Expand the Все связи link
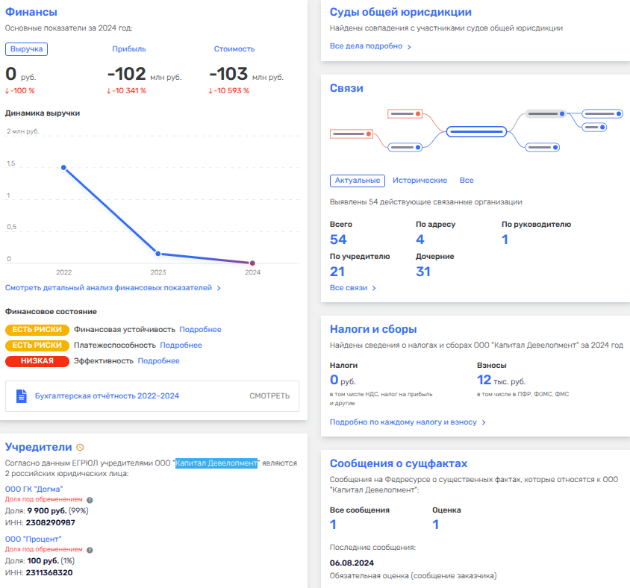The width and height of the screenshot is (630, 588). 352,288
